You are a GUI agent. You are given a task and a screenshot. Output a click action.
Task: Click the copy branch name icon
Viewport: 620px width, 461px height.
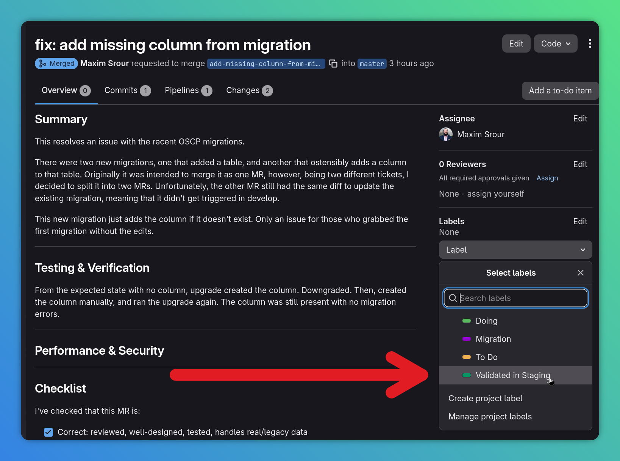click(333, 64)
